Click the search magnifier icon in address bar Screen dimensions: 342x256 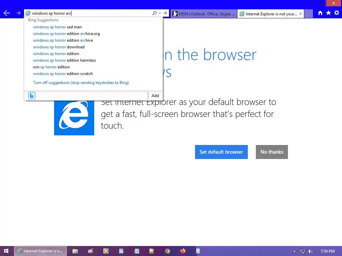coord(154,13)
